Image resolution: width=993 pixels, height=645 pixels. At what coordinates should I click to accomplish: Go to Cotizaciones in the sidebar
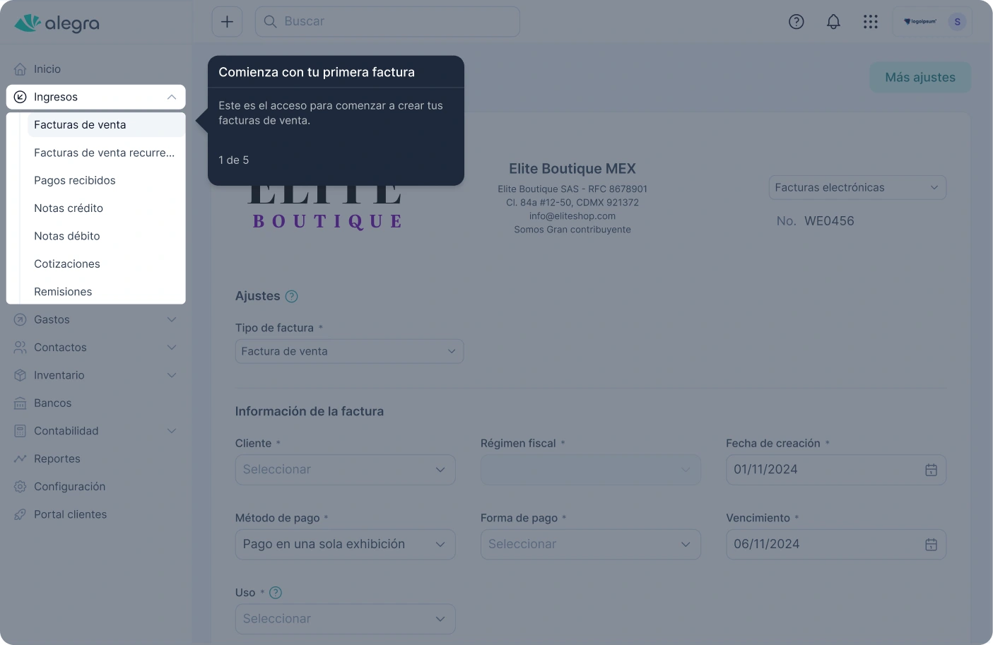67,264
